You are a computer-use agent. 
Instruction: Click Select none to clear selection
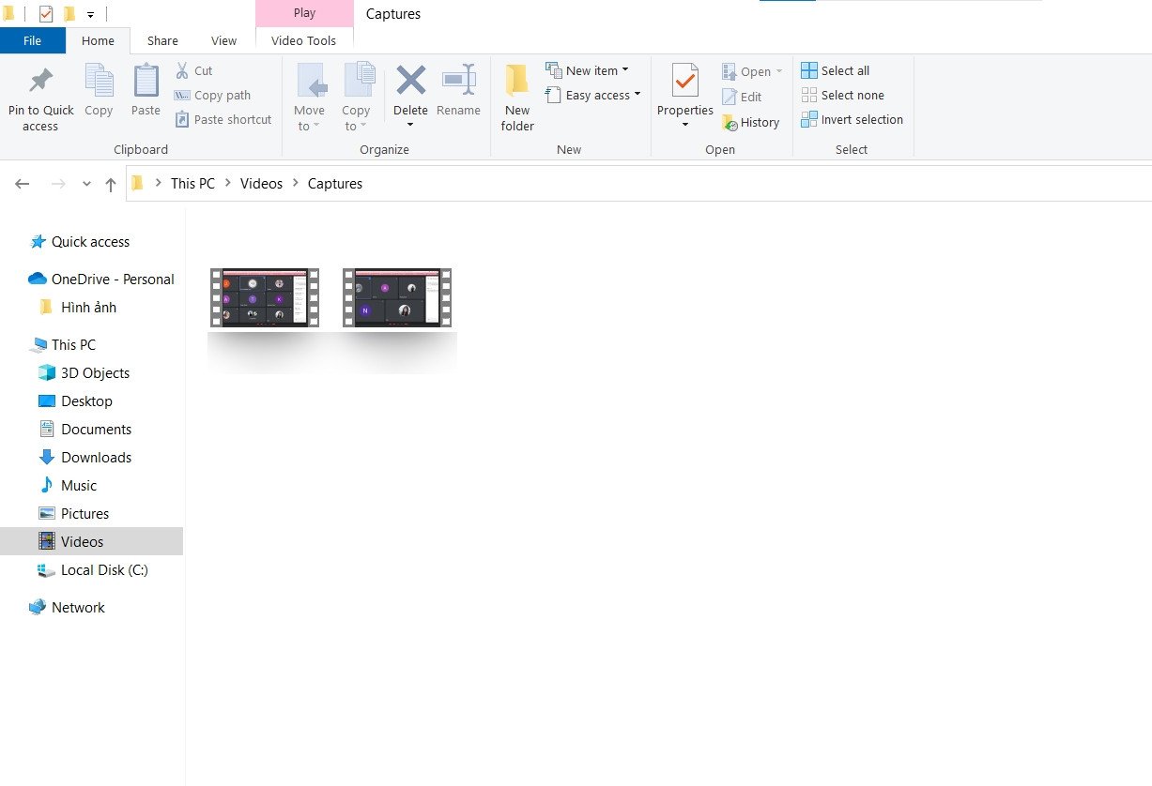pyautogui.click(x=845, y=95)
